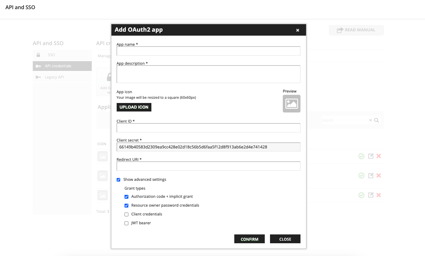Viewport: 425px width, 256px height.
Task: Open the edit icon on the second application row
Action: [x=370, y=176]
